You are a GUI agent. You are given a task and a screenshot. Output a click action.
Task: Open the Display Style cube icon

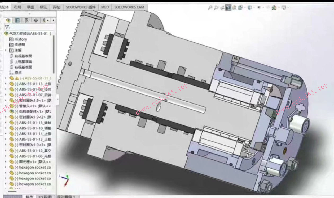[x=249, y=8]
